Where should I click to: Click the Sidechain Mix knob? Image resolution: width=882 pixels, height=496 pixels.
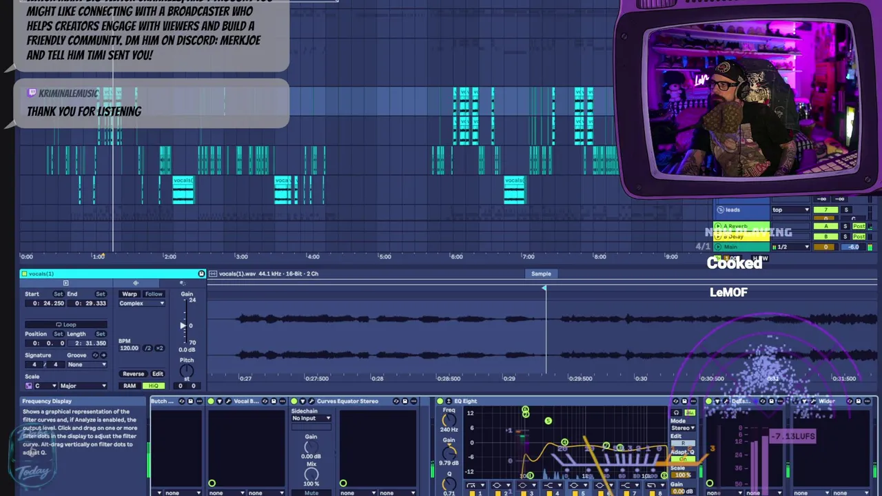(x=311, y=475)
